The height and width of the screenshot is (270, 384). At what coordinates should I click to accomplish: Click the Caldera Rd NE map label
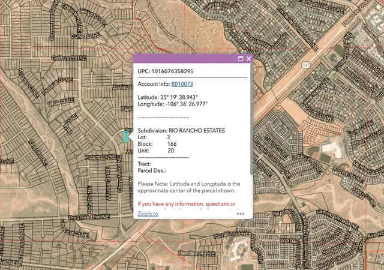(x=69, y=58)
